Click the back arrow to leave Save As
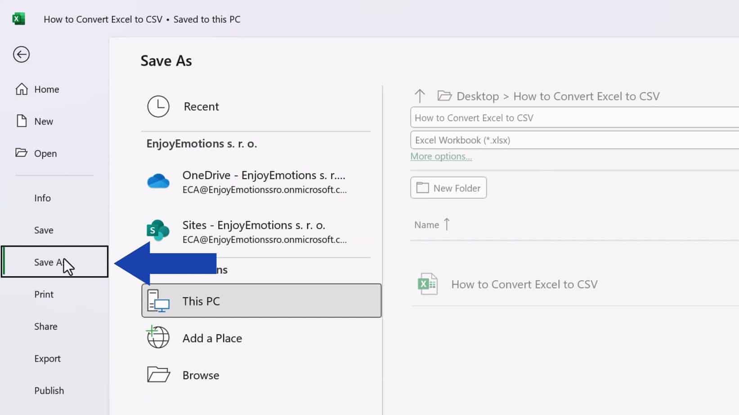The image size is (739, 415). pyautogui.click(x=21, y=54)
